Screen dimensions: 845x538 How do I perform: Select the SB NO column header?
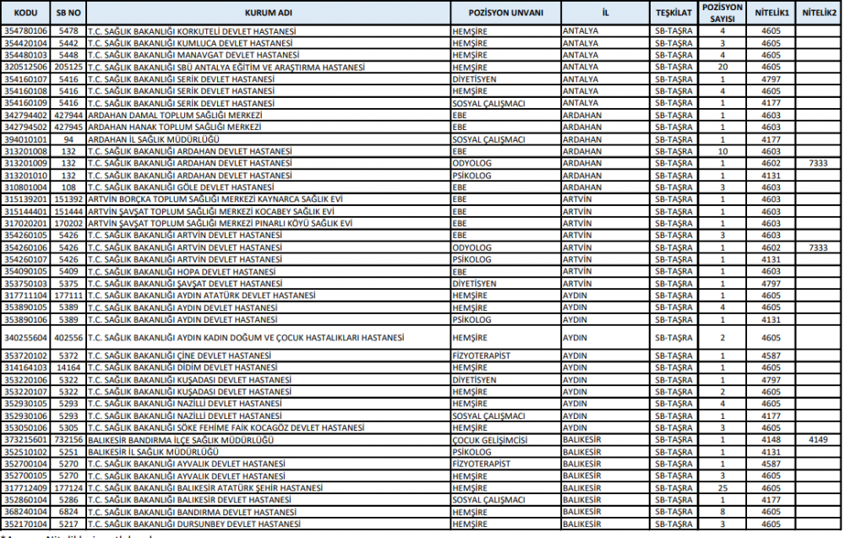click(x=68, y=13)
